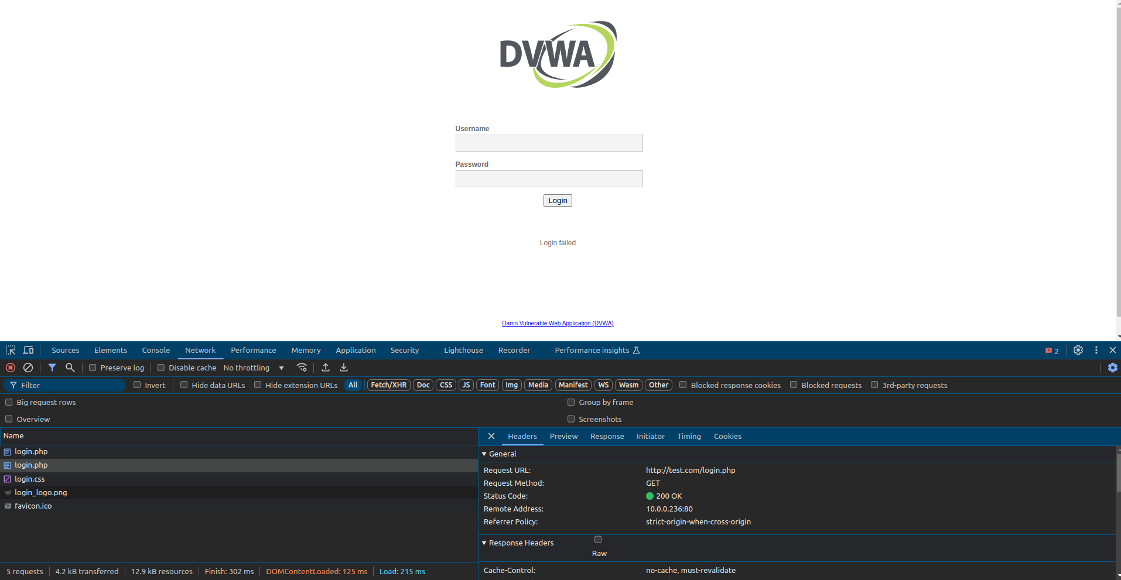
Task: Enable the Overview checkbox
Action: tap(9, 419)
